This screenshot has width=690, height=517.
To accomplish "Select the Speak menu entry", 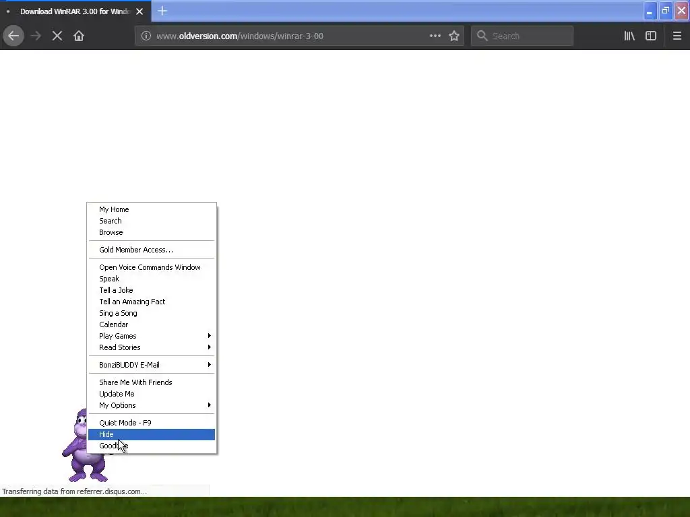I will [x=152, y=279].
